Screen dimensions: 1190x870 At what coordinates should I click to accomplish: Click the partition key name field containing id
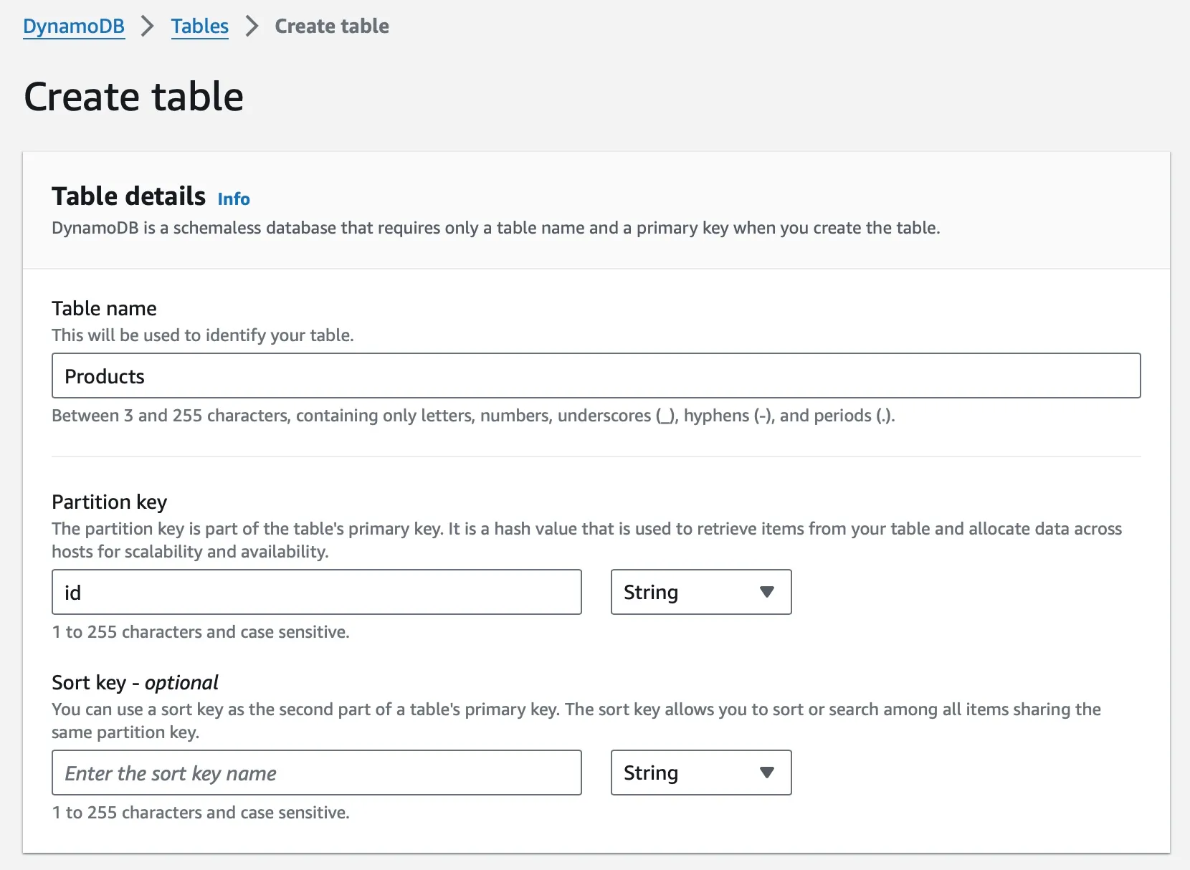tap(316, 592)
